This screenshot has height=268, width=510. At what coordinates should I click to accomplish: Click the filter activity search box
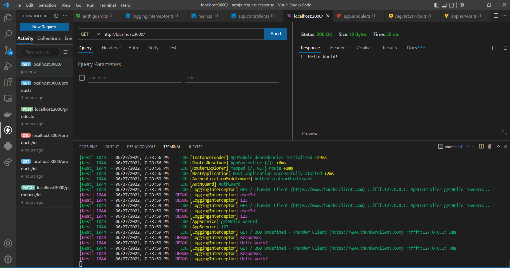click(40, 52)
